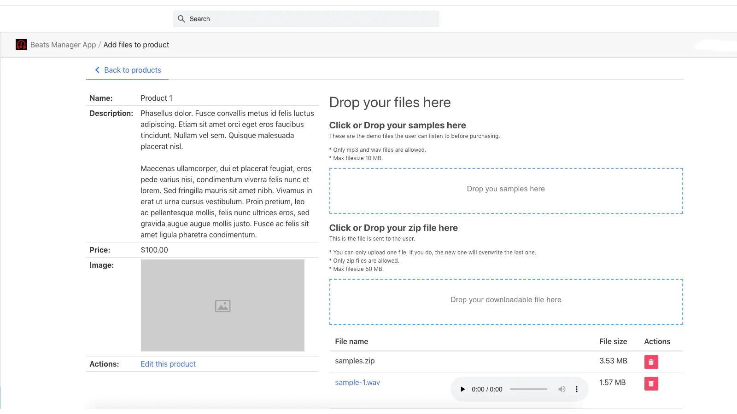Click the search magnifier icon
Image resolution: width=737 pixels, height=414 pixels.
tap(181, 19)
